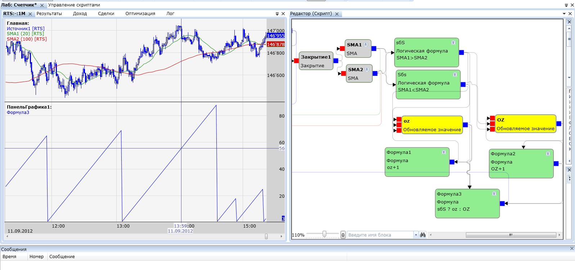Click the red input port of SMA2 block
575x270 pixels.
coord(343,73)
